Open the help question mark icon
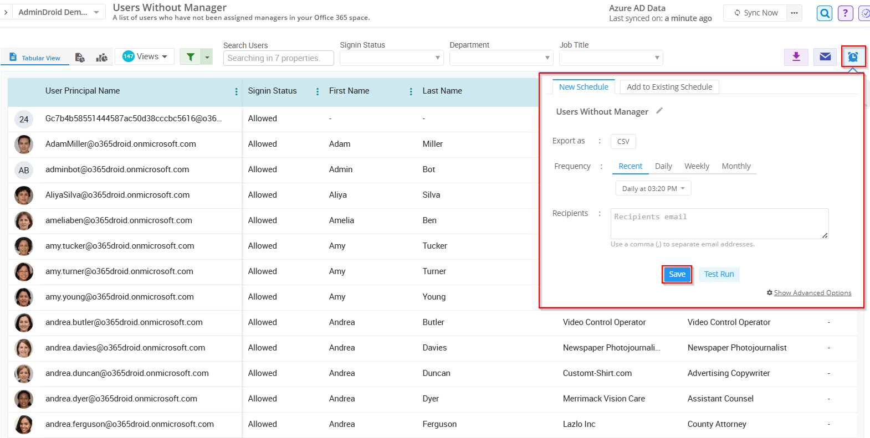 tap(845, 13)
